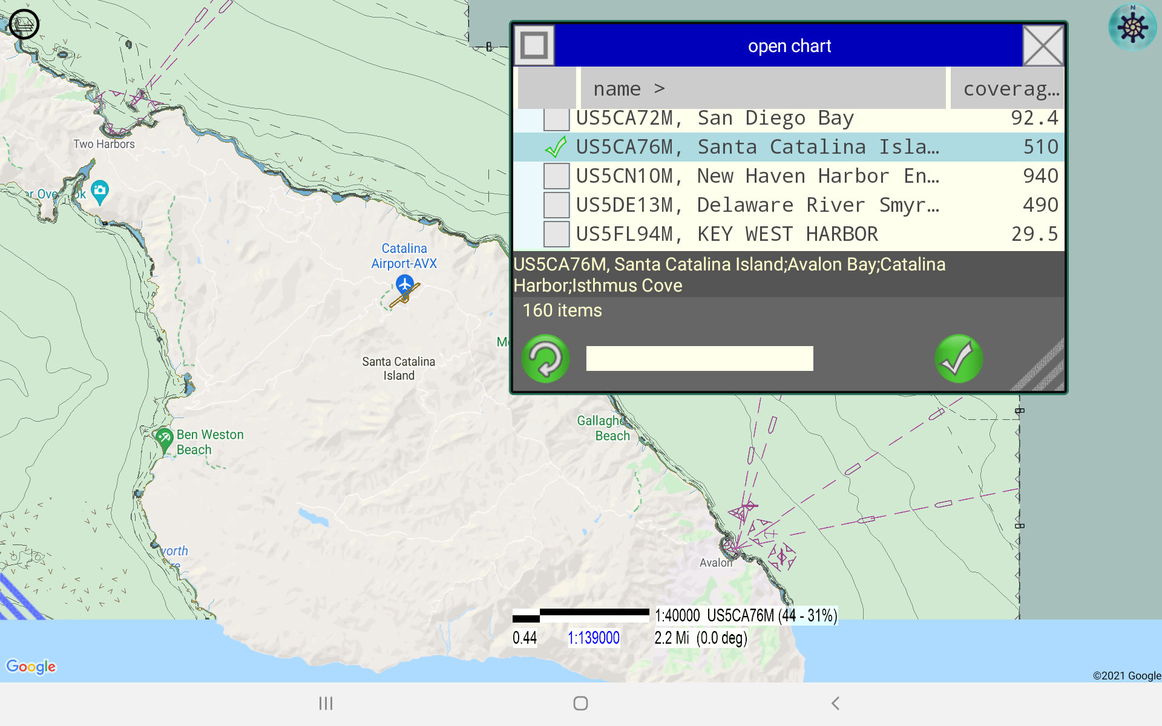Select the US5FL94M, KEY WEST HARBOR row
Screen dimensions: 1162x726
point(789,234)
